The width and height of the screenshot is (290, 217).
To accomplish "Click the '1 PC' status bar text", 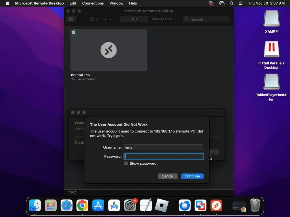I will (72, 192).
